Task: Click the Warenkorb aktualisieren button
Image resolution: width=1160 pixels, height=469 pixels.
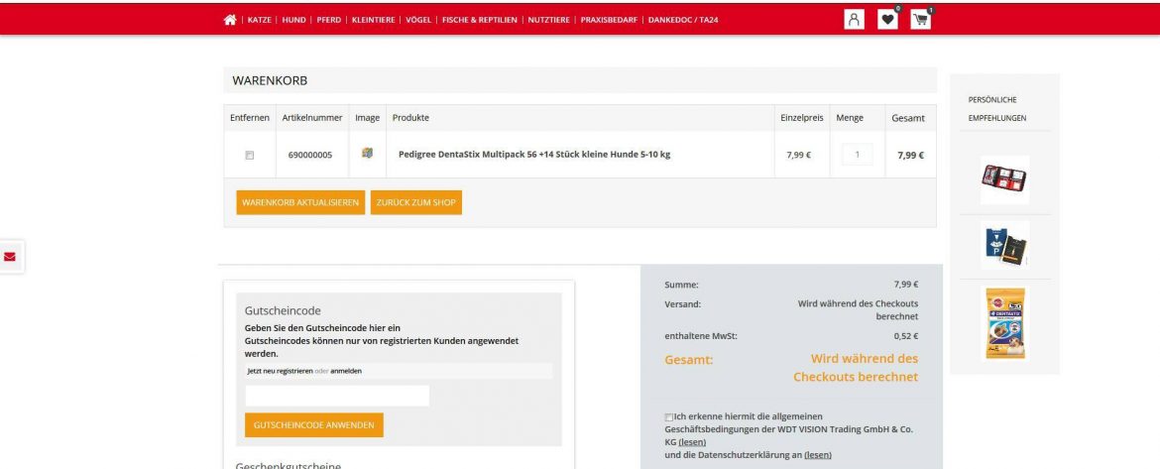Action: [x=300, y=202]
